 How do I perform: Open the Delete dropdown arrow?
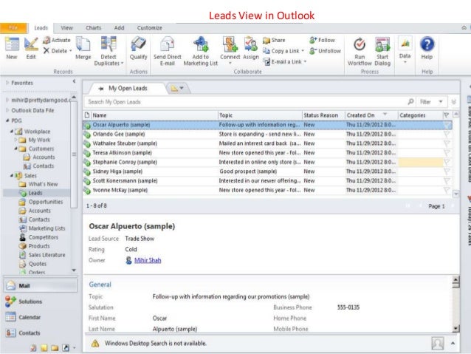click(x=71, y=51)
